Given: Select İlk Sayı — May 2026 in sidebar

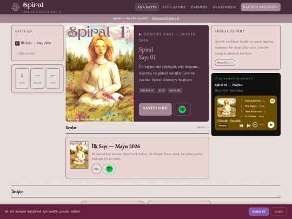Looking at the screenshot, I should [x=36, y=43].
